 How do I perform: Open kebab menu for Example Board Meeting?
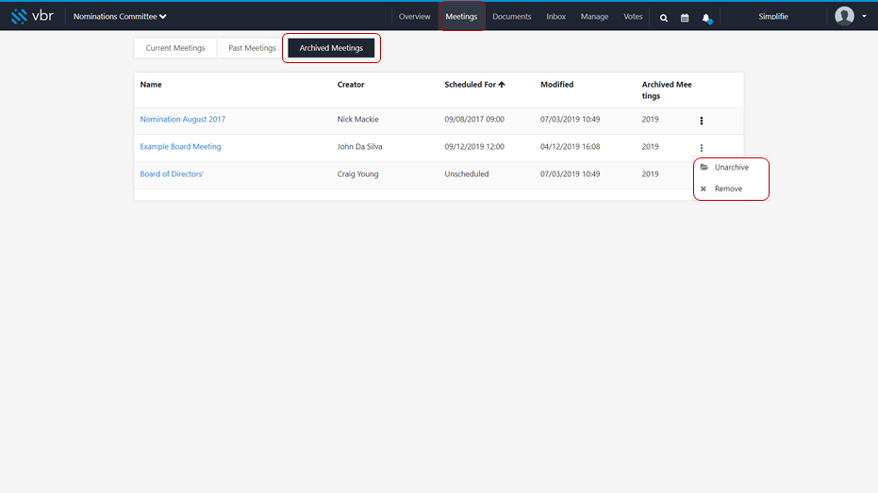(x=701, y=148)
